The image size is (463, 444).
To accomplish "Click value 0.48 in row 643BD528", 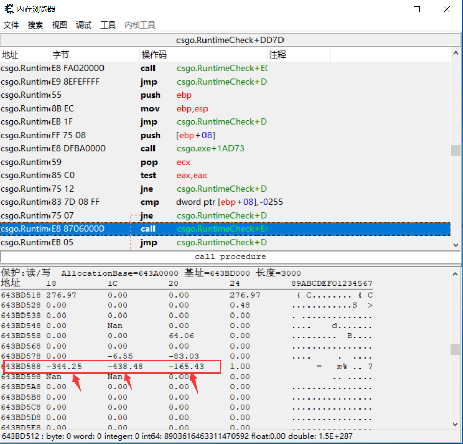I will [240, 305].
